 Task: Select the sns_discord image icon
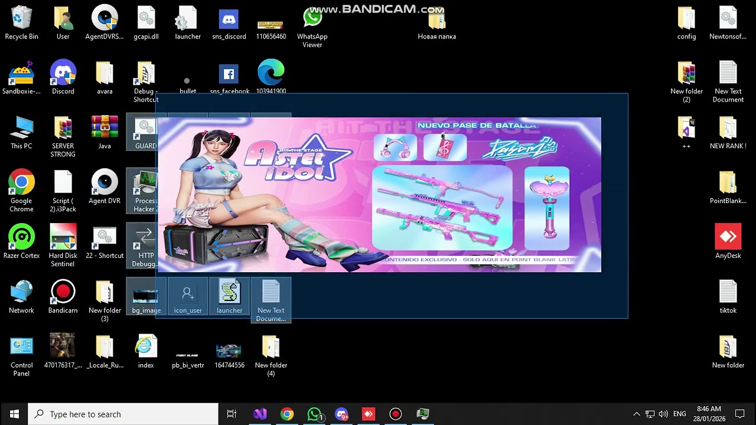pyautogui.click(x=229, y=24)
